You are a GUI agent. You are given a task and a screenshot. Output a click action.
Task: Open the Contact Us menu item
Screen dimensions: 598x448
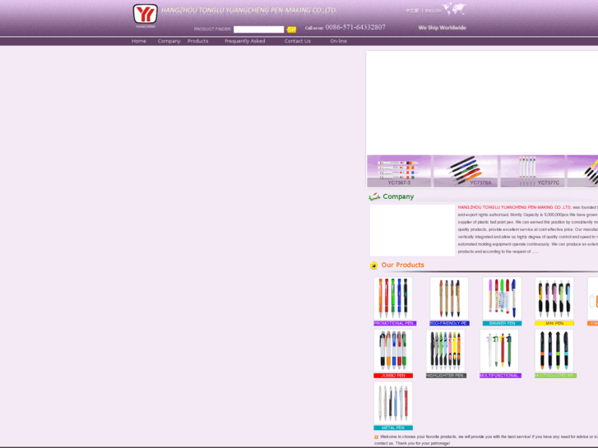pos(298,41)
